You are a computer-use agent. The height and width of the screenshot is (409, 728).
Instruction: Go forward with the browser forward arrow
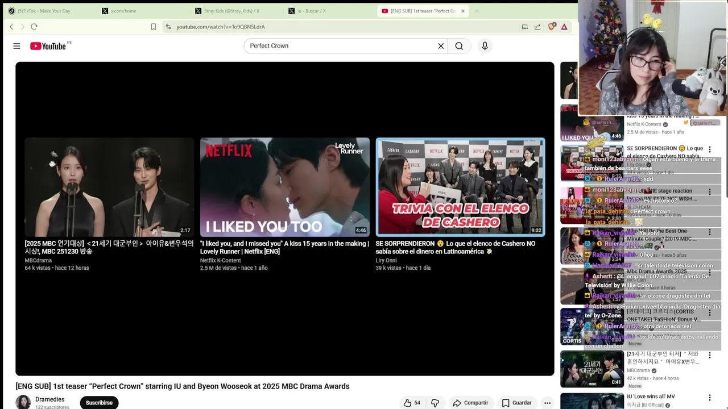pyautogui.click(x=23, y=27)
